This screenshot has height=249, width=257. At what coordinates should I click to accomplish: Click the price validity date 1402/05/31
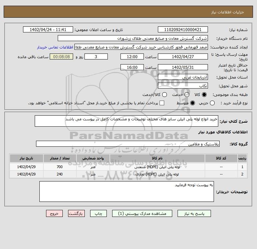pos(183,68)
